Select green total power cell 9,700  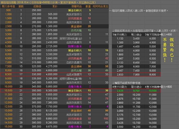[136, 91]
